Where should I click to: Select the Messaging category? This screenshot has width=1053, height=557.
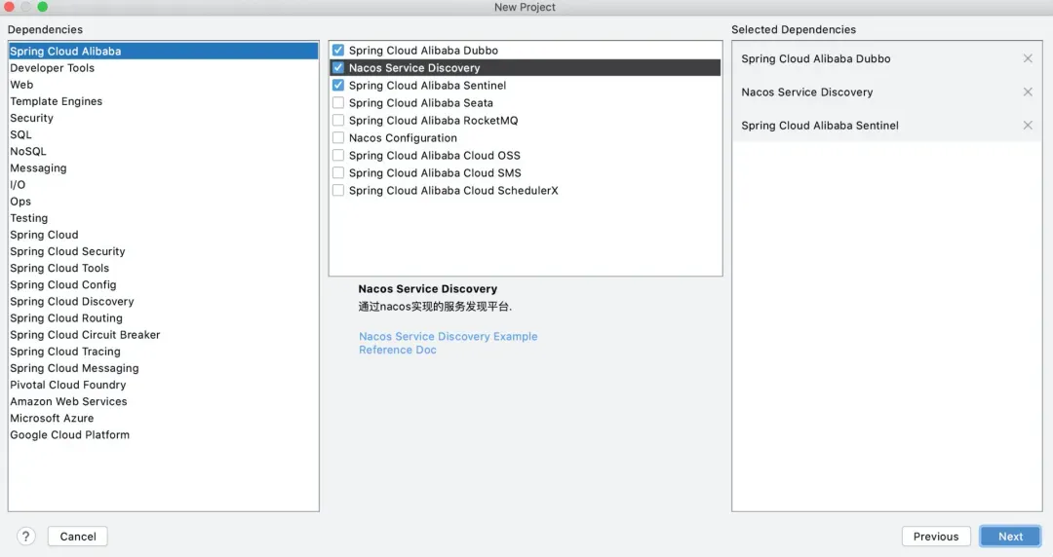tap(163, 167)
